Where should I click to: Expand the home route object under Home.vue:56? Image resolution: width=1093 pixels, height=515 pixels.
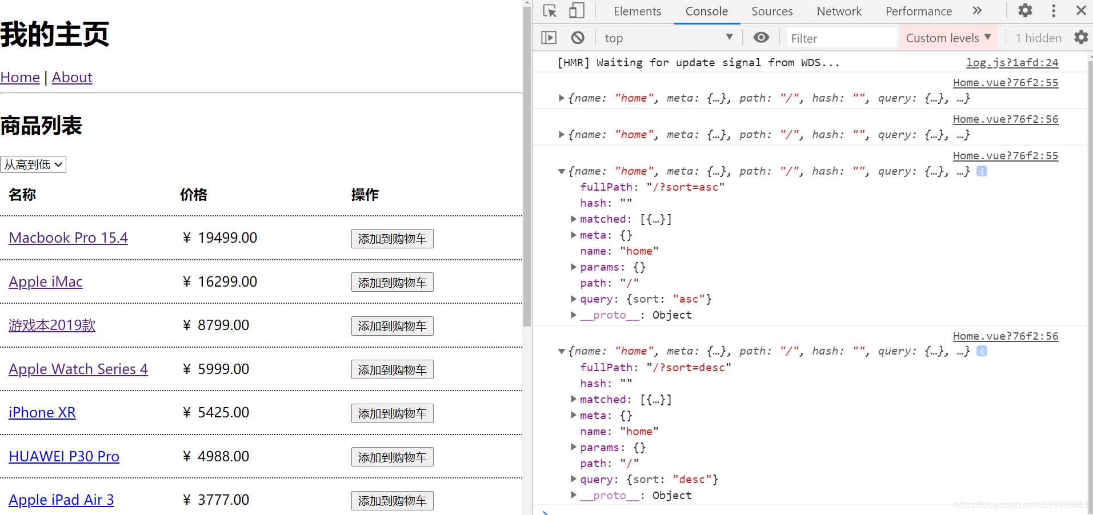pos(562,135)
